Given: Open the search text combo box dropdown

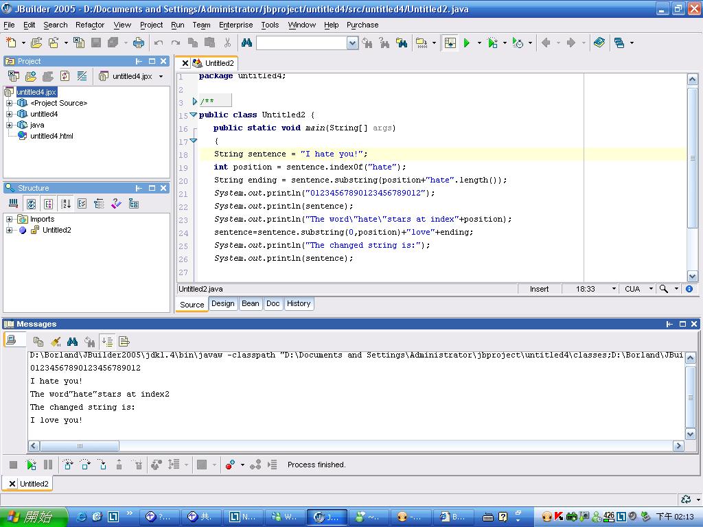Looking at the screenshot, I should click(352, 43).
